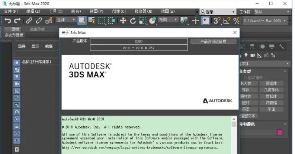Expand the menu bar overflow chevron

click(196, 12)
